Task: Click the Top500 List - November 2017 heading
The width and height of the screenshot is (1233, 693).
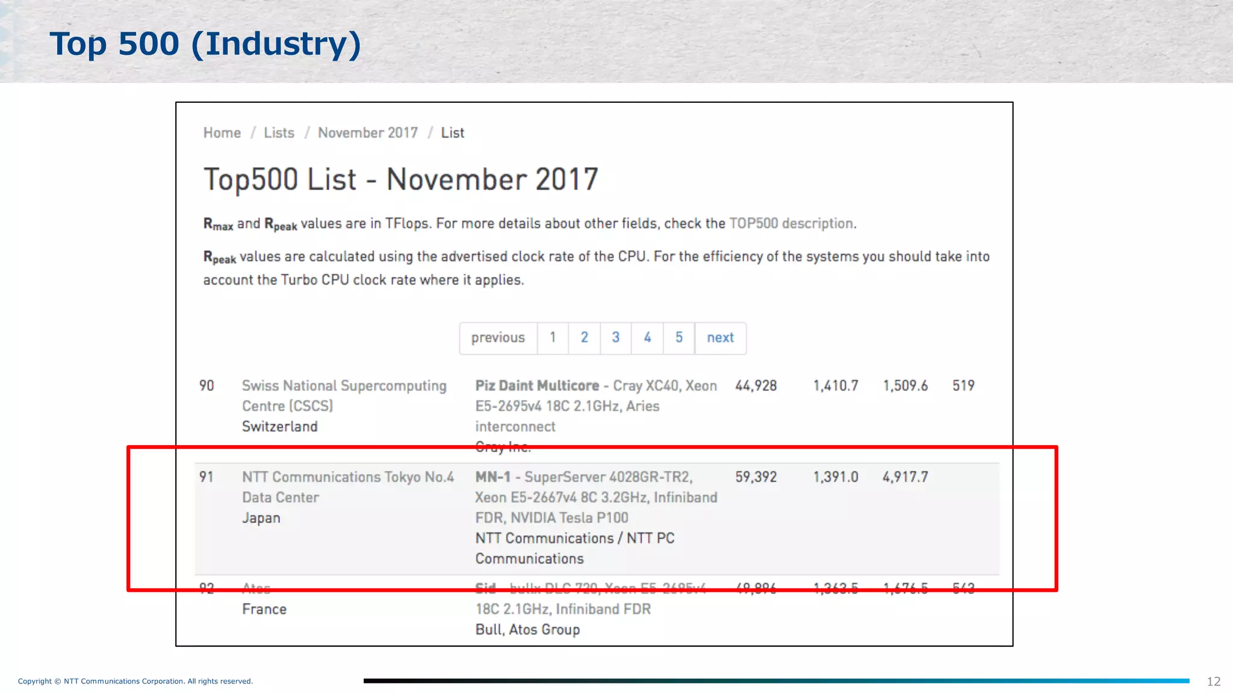Action: click(x=401, y=179)
